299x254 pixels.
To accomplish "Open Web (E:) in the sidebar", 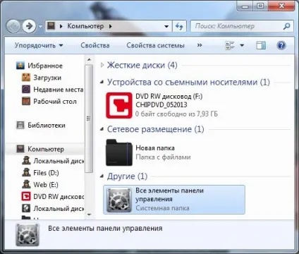I will pyautogui.click(x=46, y=185).
